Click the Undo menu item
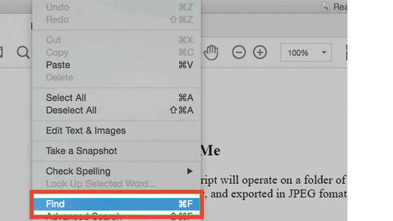The width and height of the screenshot is (393, 221). point(57,7)
